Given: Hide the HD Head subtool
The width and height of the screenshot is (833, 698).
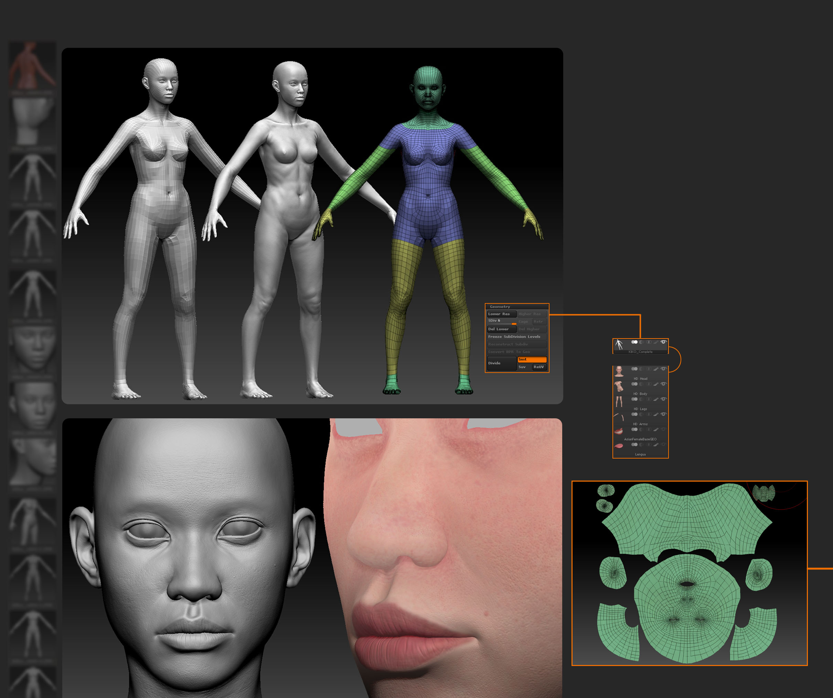Looking at the screenshot, I should pyautogui.click(x=664, y=369).
